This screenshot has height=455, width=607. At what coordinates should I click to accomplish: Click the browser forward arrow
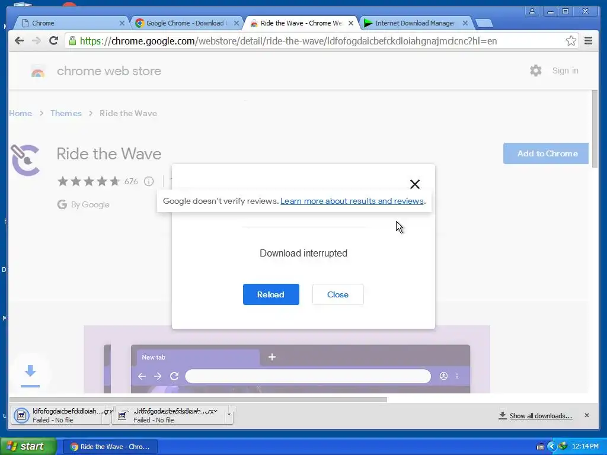coord(36,41)
